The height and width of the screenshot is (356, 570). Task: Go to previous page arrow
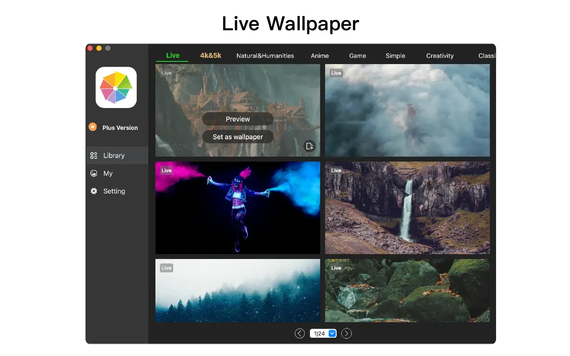[300, 333]
